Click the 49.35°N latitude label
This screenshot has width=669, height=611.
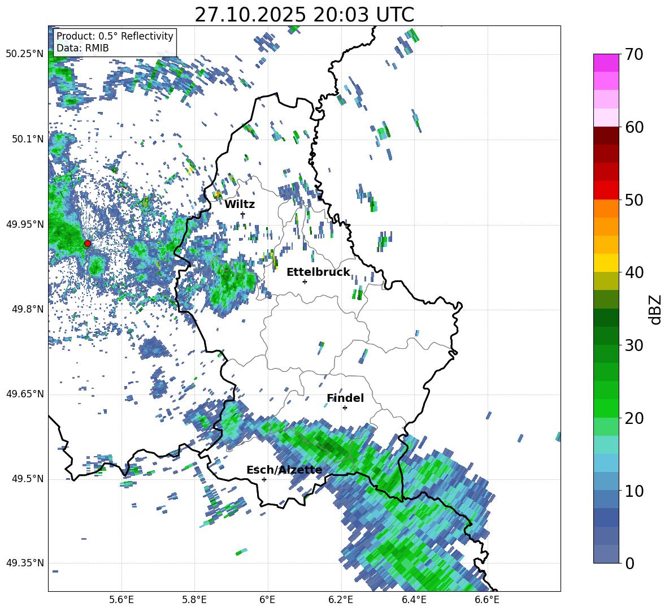pos(25,563)
